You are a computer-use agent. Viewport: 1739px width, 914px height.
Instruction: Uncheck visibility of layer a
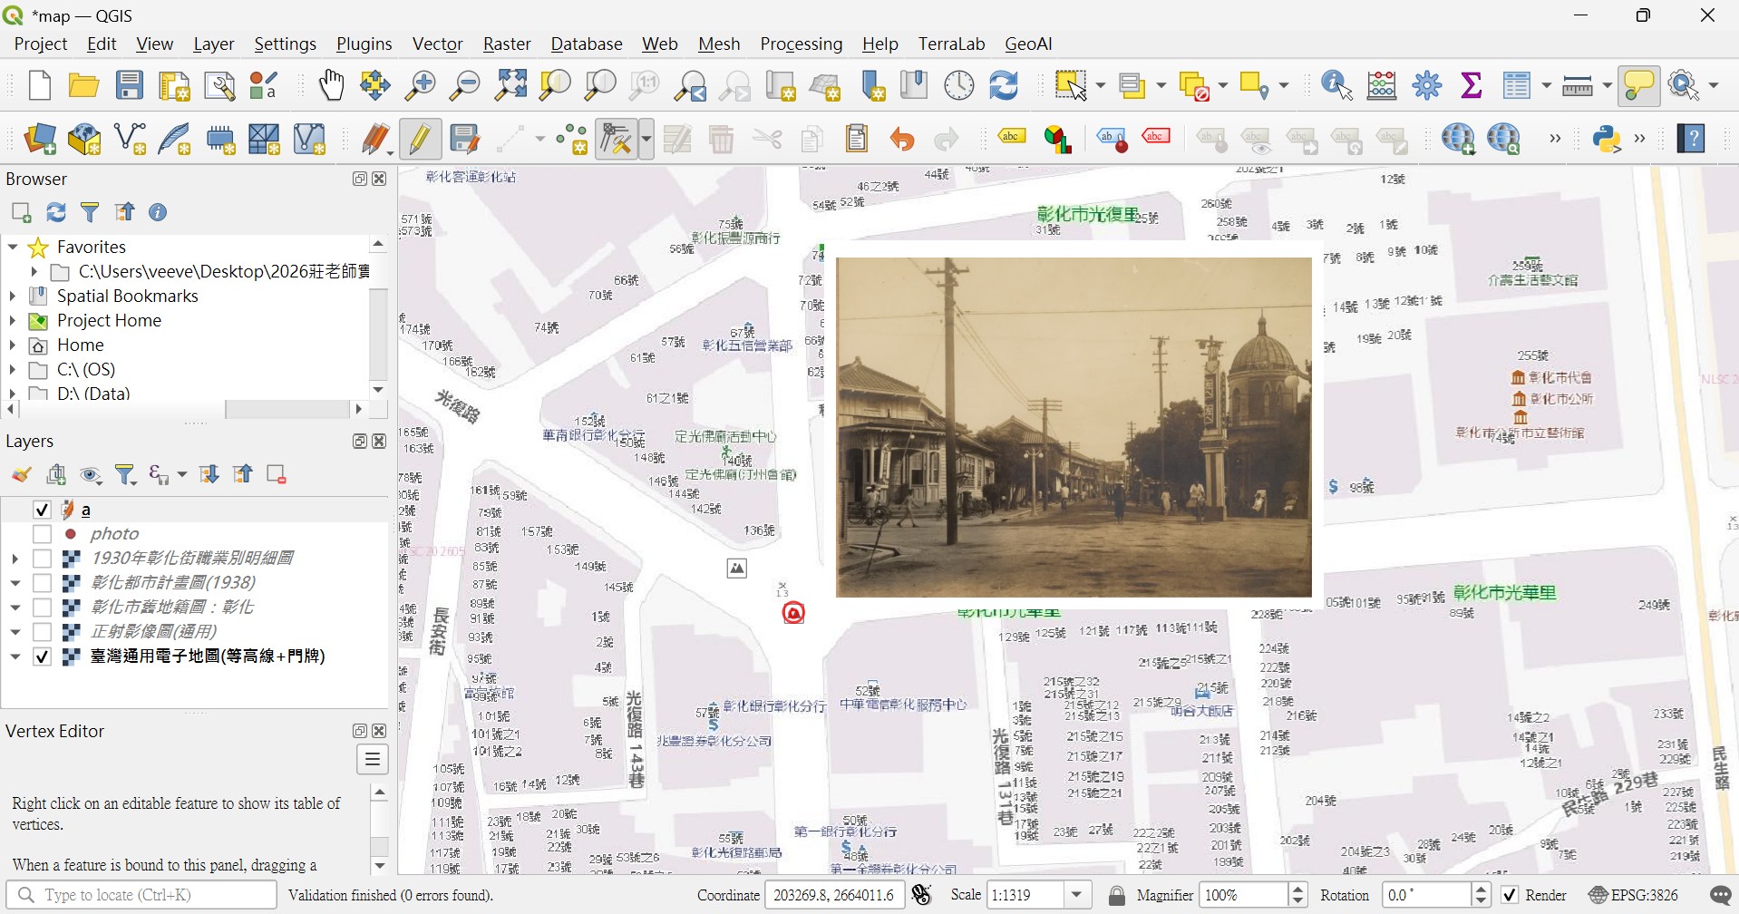click(x=42, y=510)
